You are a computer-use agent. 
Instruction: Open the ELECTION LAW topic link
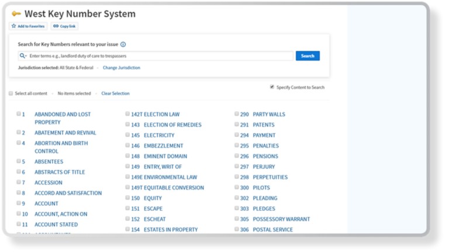162,114
